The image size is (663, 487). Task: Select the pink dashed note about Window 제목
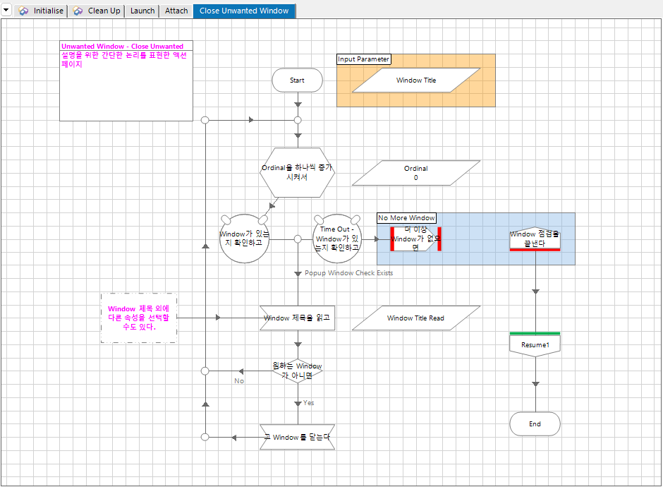pyautogui.click(x=139, y=318)
